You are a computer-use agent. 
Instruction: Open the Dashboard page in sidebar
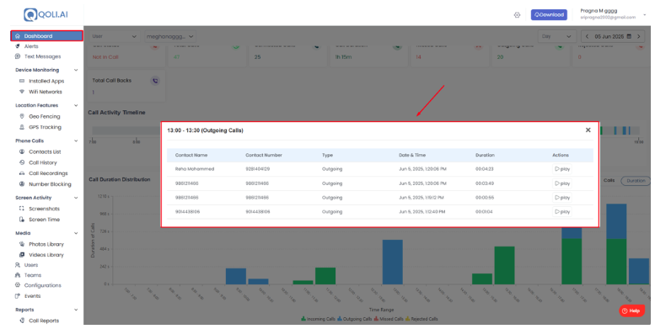pos(47,36)
